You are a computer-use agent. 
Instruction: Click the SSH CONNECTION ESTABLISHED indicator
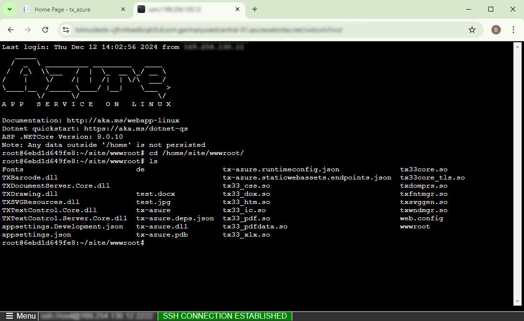point(225,316)
